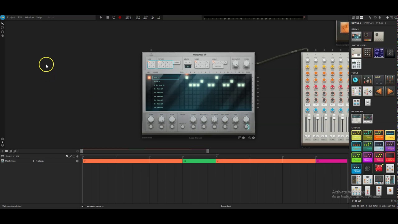Toggle the metronome bell icon
This screenshot has height=224, width=398.
click(x=159, y=17)
